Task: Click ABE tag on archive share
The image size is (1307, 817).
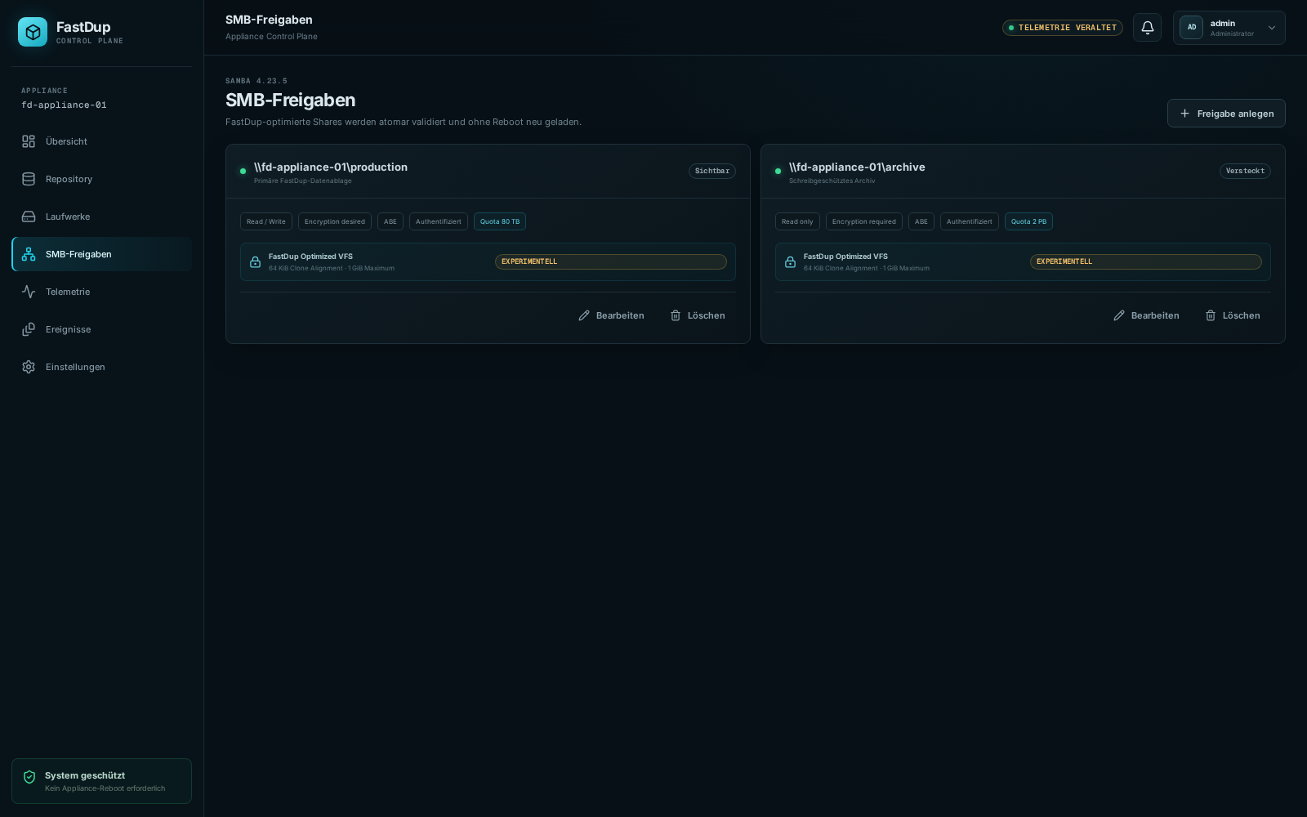Action: 921,221
